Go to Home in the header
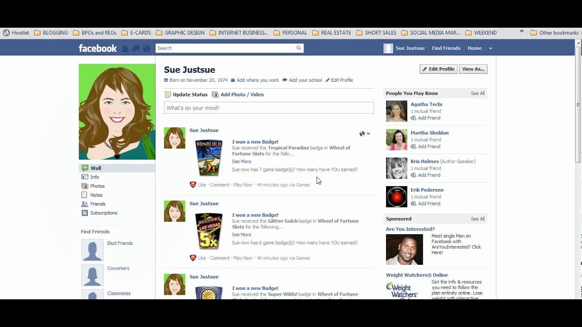This screenshot has height=327, width=582. point(475,48)
